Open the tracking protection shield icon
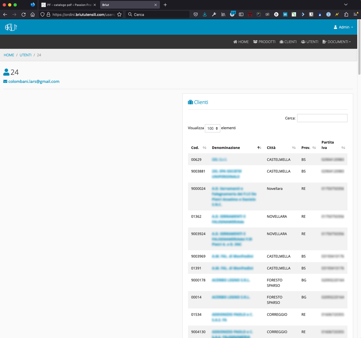This screenshot has width=361, height=338. point(42,14)
